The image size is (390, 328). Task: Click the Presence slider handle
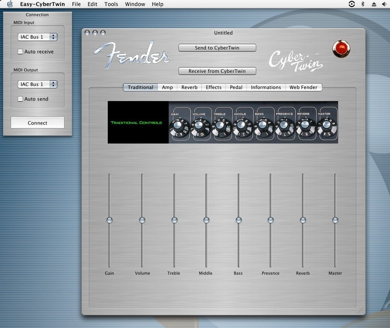click(x=271, y=220)
